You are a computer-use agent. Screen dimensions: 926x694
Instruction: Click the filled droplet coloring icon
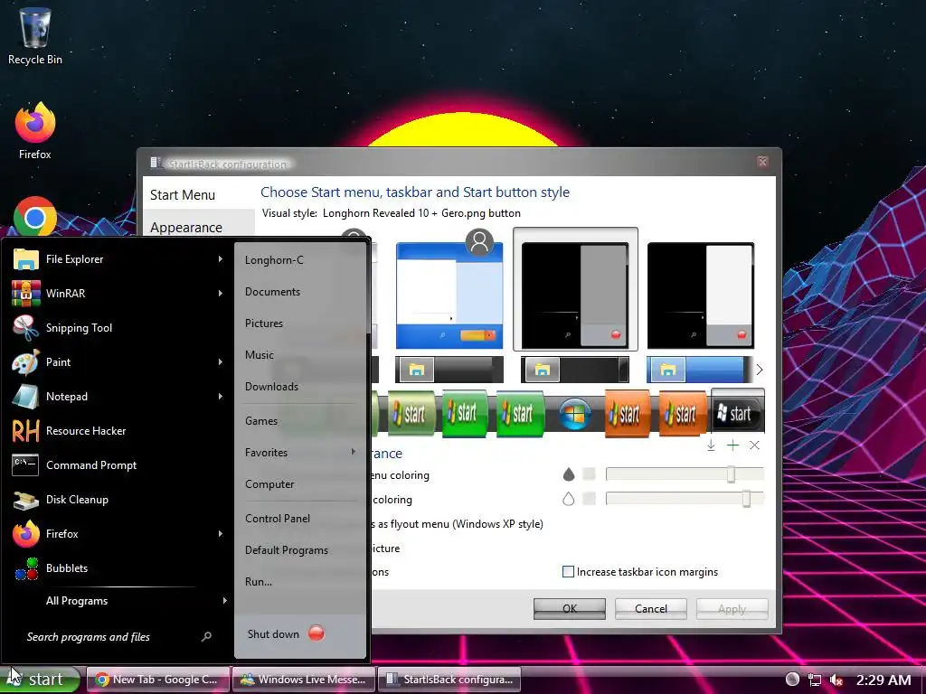click(568, 474)
